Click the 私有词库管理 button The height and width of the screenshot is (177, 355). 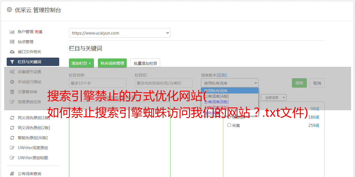point(112,63)
